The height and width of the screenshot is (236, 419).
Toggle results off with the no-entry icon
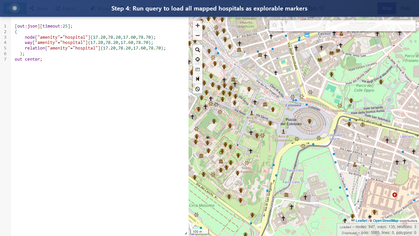pyautogui.click(x=197, y=89)
